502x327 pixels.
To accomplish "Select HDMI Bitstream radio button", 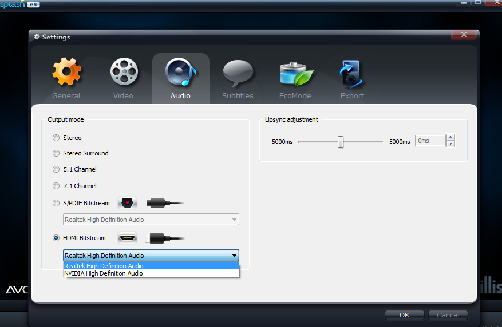I will coord(56,238).
